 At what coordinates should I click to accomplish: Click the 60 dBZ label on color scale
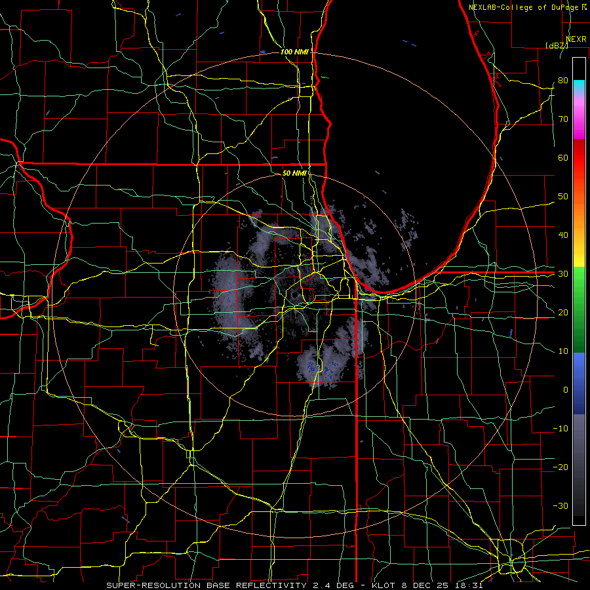click(x=563, y=157)
